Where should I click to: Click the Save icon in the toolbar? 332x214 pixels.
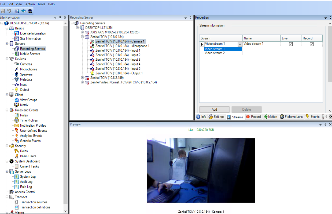click(3, 11)
